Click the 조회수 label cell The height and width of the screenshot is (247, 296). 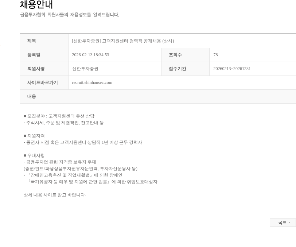pyautogui.click(x=186, y=55)
